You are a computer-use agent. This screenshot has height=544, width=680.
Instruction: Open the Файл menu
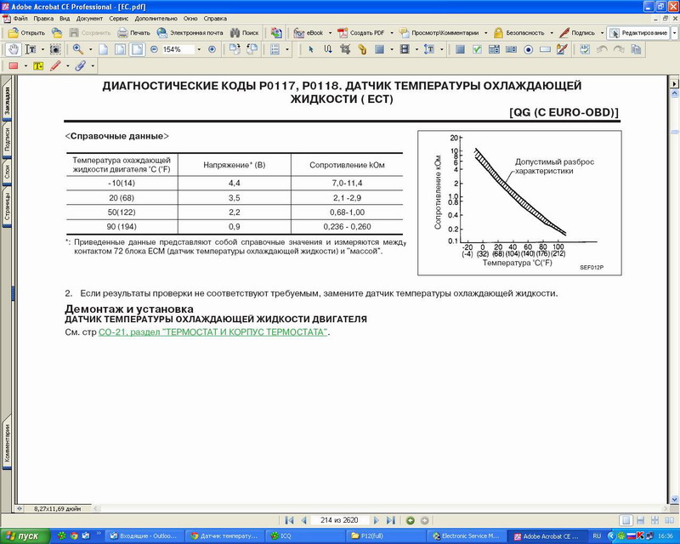(20, 19)
